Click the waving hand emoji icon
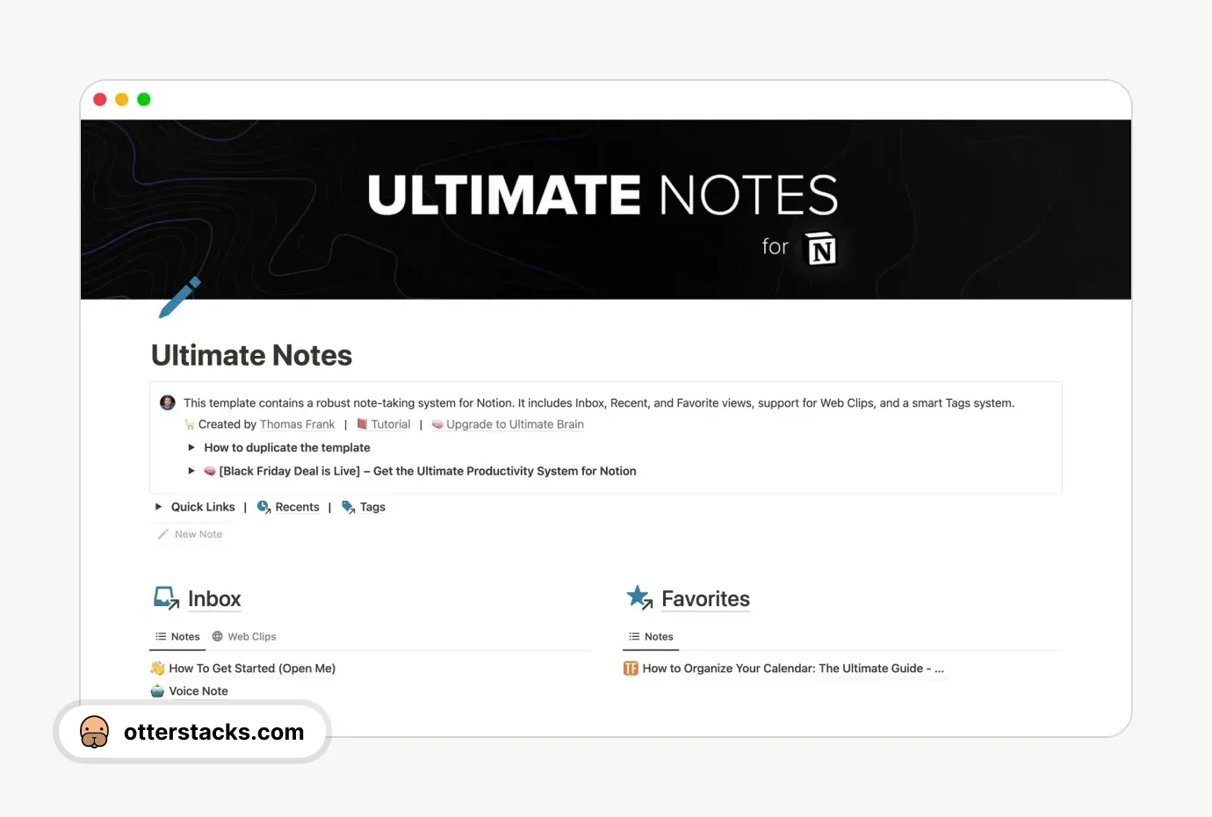Screen dimensions: 1212x817 (157, 668)
